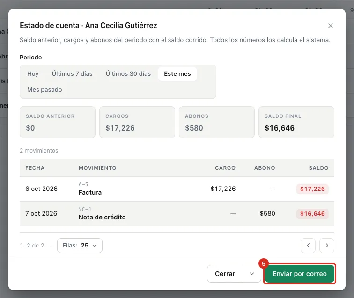
Task: Click Enviar por correo button
Action: click(300, 274)
